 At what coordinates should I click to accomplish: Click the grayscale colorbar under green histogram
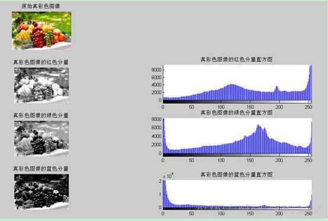(x=237, y=155)
